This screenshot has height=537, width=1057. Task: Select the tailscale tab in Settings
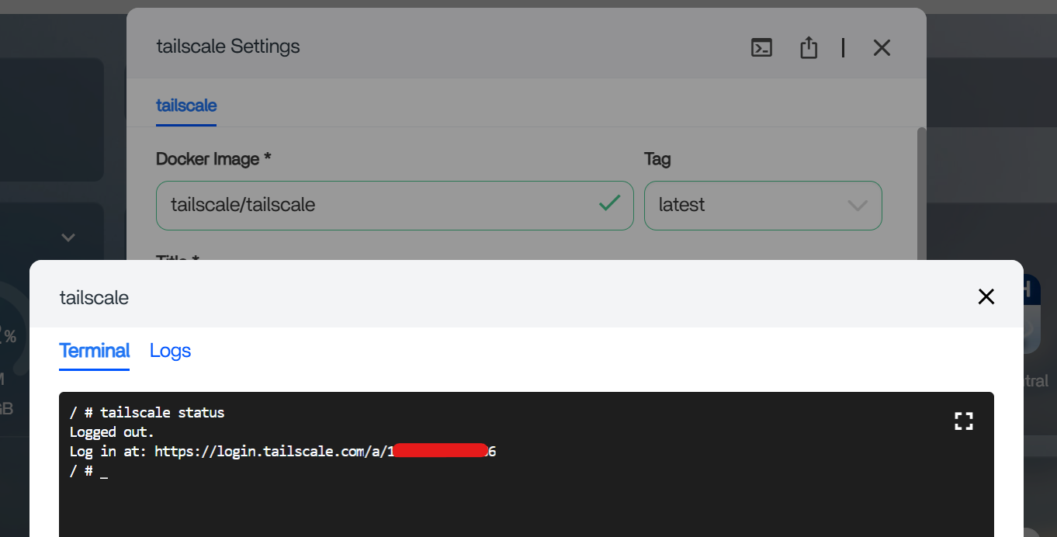[186, 106]
